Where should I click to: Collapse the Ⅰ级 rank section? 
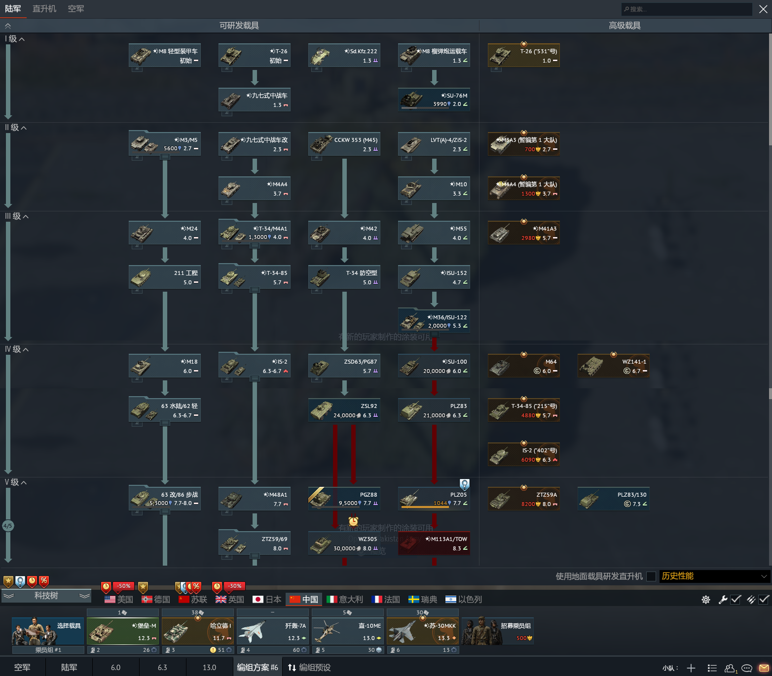(x=15, y=39)
